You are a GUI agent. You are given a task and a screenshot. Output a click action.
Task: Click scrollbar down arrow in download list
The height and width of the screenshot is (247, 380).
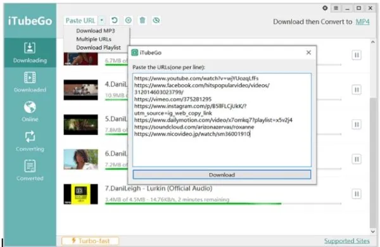(373, 232)
